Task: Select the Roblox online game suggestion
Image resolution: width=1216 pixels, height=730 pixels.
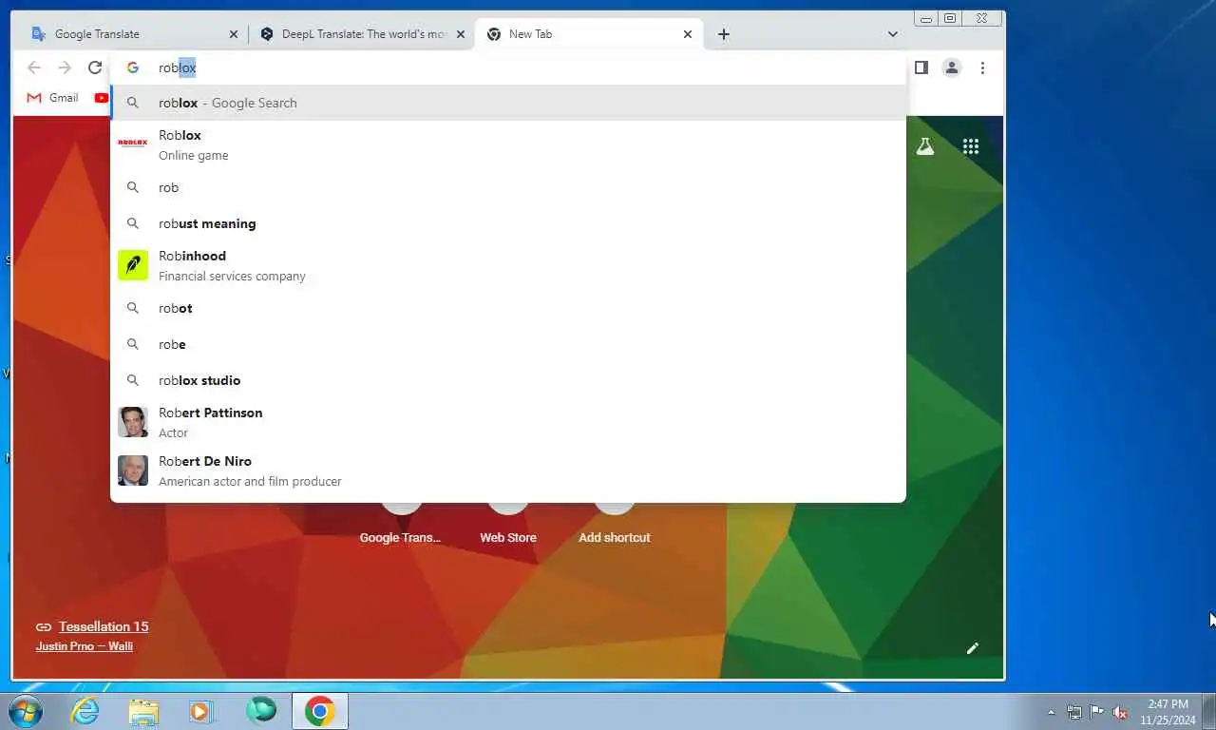Action: point(508,144)
